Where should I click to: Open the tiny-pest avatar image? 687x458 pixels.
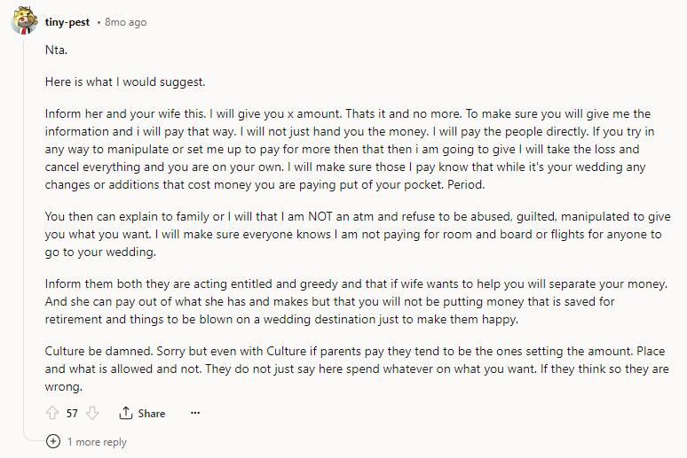point(24,21)
